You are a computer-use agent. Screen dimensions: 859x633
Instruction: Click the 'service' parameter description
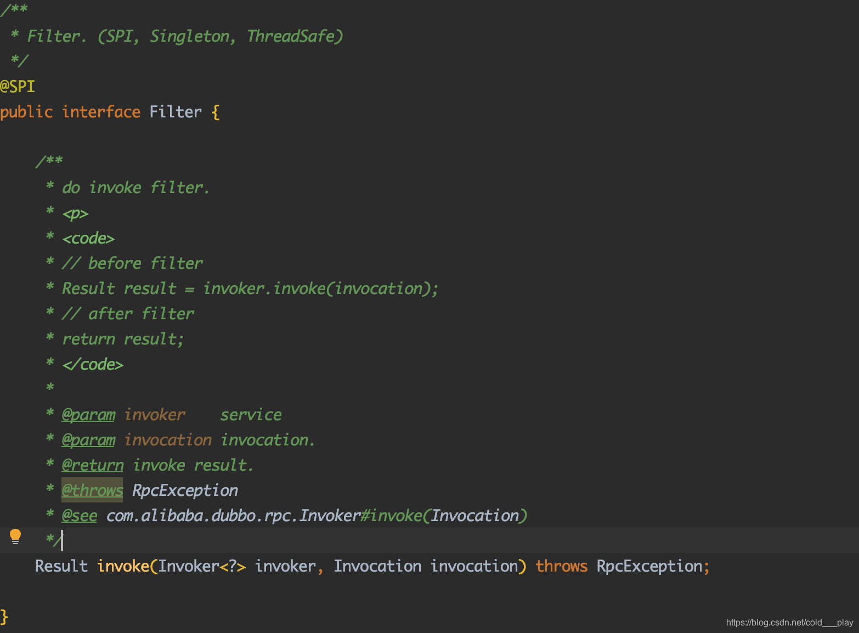point(251,415)
